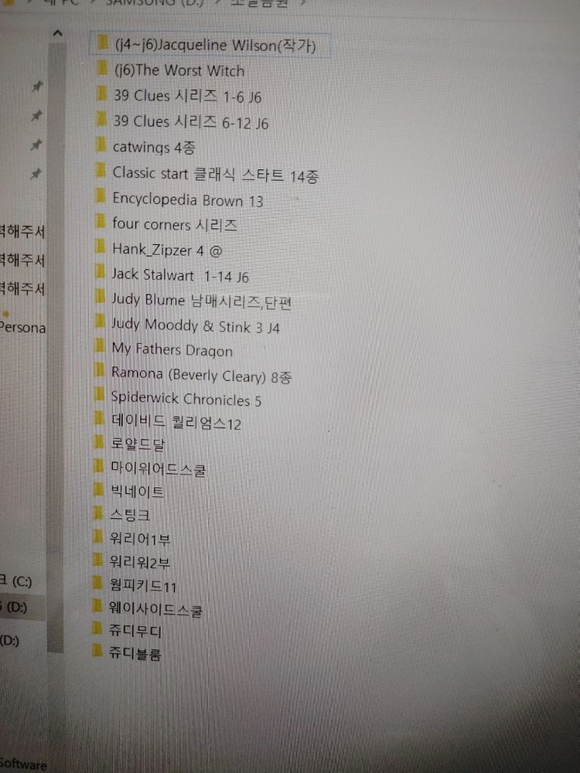Select the Persona item in the navigation pane

(22, 328)
